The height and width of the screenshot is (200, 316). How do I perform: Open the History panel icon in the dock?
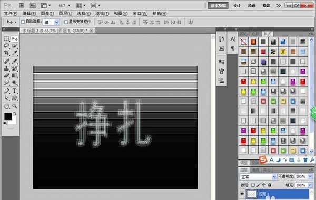[x=221, y=39]
